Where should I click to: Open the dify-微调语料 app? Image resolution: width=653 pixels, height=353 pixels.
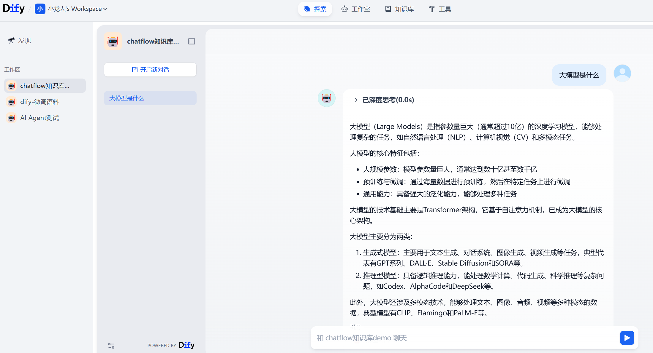39,102
